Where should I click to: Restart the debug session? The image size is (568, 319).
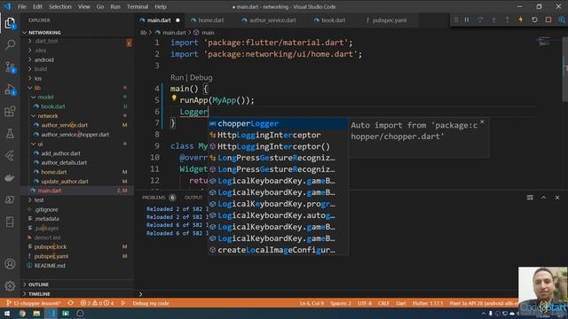pos(534,19)
